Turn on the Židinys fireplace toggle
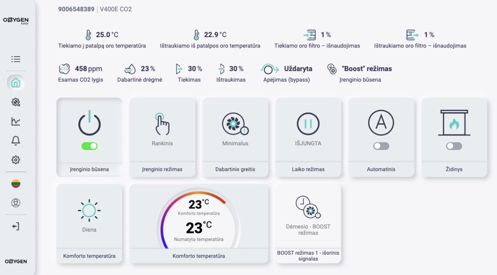The height and width of the screenshot is (275, 497). (454, 146)
